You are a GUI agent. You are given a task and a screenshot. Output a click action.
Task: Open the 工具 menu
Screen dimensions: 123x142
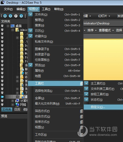[x=46, y=9]
